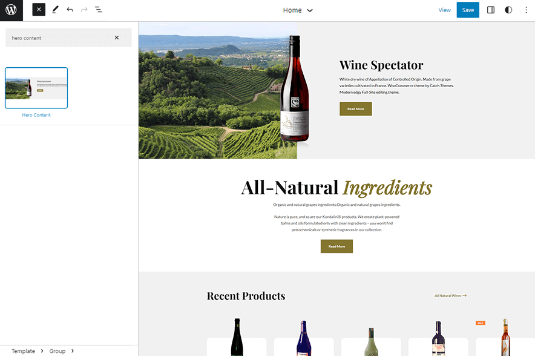Click Read More under Wine Spectator
The width and height of the screenshot is (535, 356).
[x=355, y=109]
